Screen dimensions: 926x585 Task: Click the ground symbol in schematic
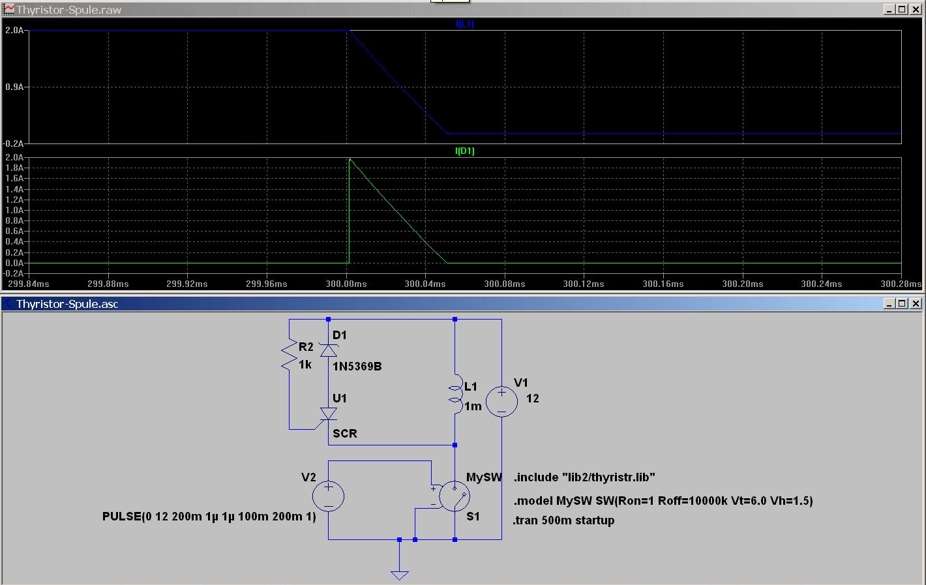(399, 574)
